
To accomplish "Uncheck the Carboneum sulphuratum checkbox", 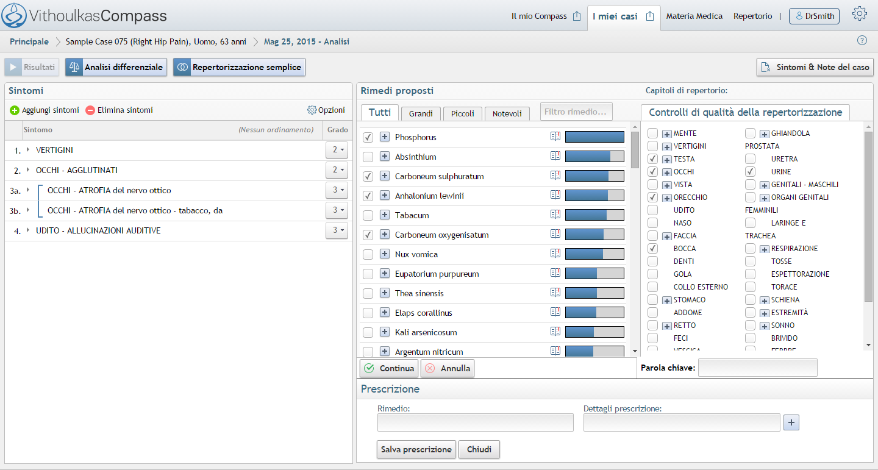I will click(x=368, y=176).
